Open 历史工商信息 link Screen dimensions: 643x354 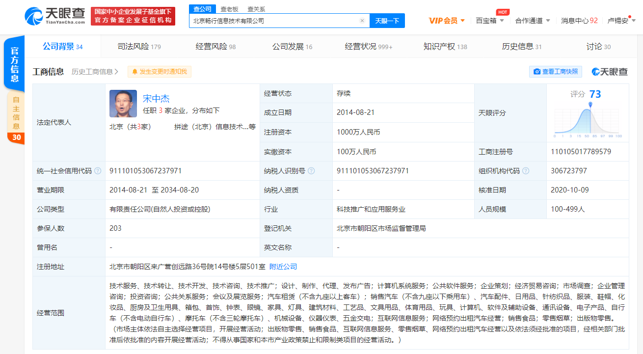point(95,72)
